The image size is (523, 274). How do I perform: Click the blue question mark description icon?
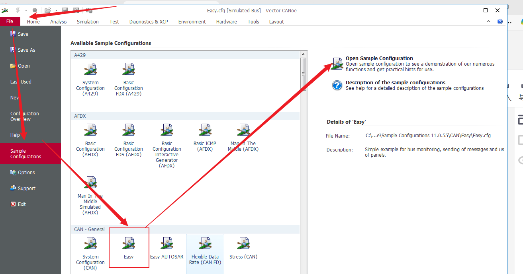(337, 85)
